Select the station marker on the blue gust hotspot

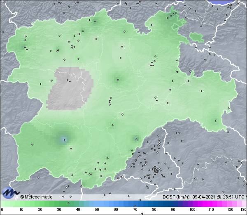pyautogui.click(x=64, y=140)
